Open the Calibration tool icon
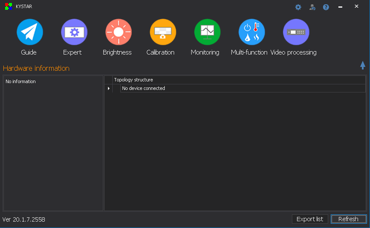This screenshot has width=370, height=228. (x=163, y=32)
